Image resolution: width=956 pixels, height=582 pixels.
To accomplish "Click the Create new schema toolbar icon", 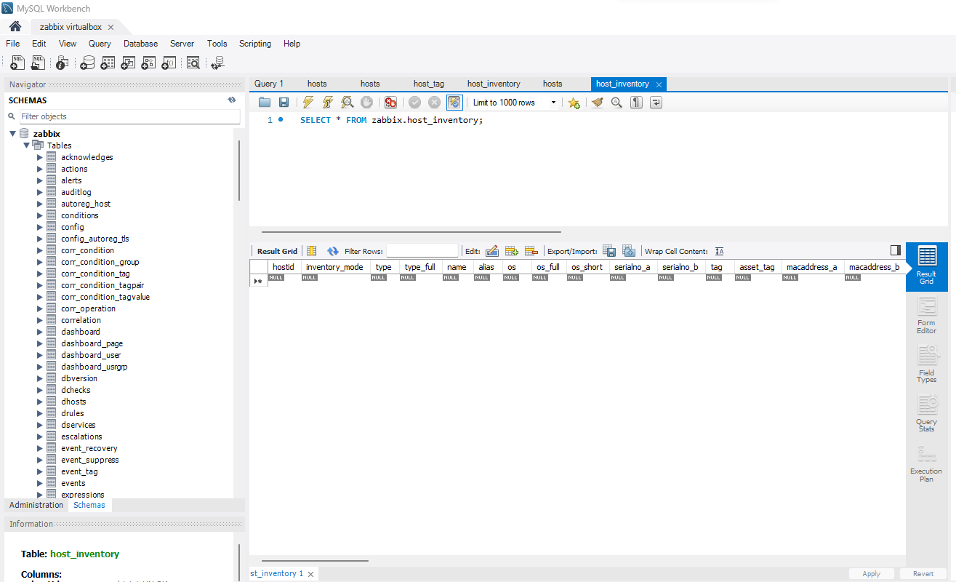I will (x=87, y=63).
